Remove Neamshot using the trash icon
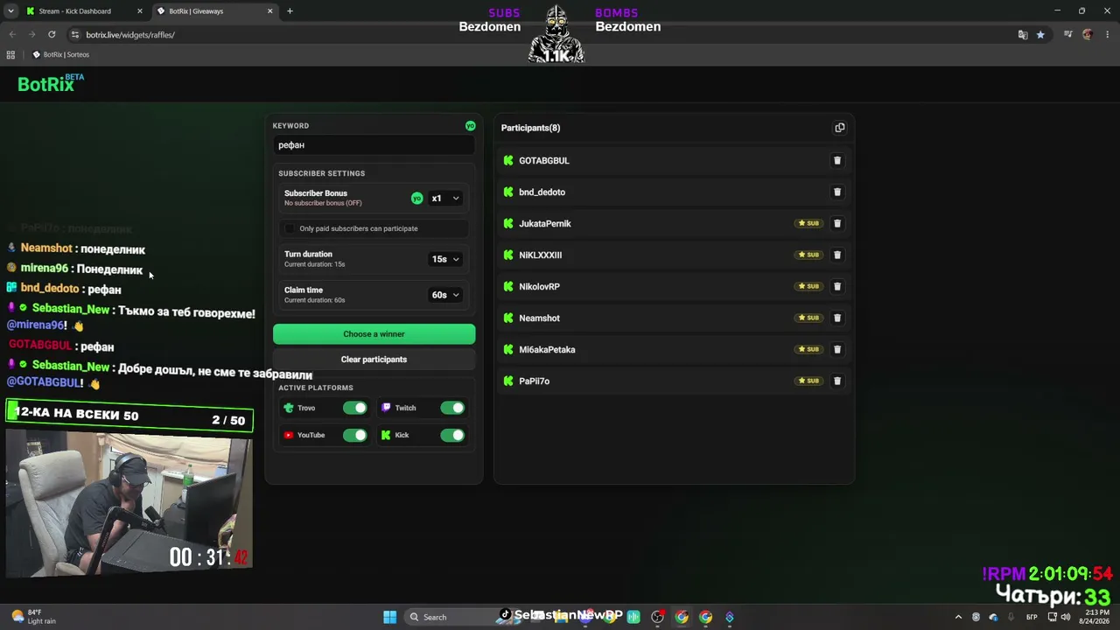 [837, 318]
